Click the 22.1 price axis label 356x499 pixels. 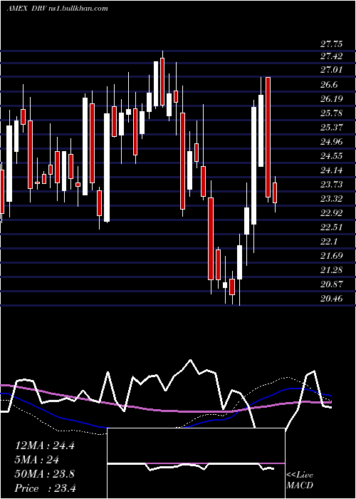[329, 242]
